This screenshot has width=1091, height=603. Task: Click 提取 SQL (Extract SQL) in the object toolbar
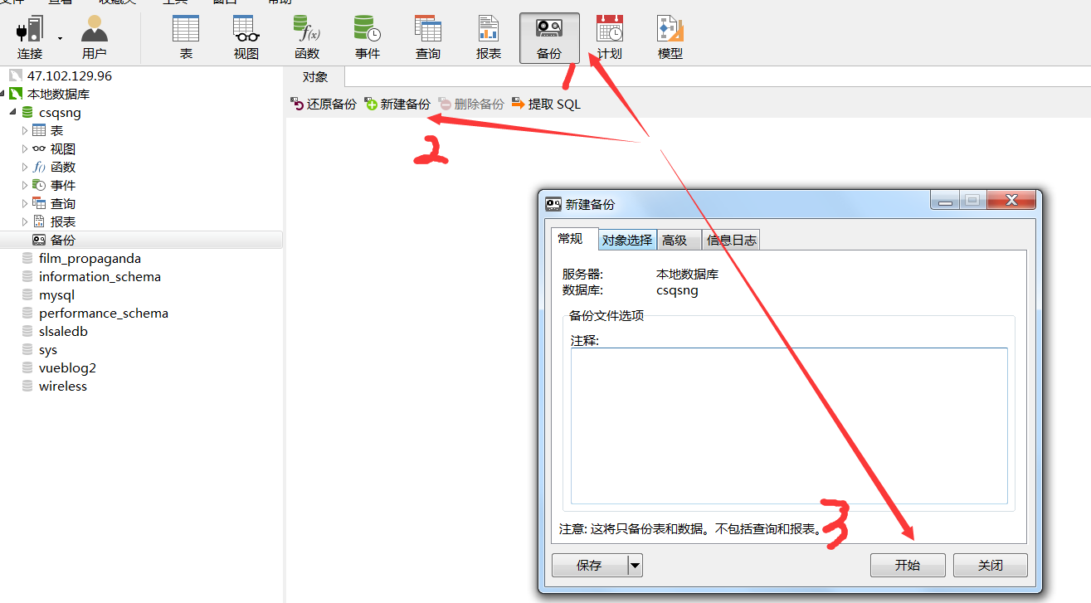click(x=546, y=105)
